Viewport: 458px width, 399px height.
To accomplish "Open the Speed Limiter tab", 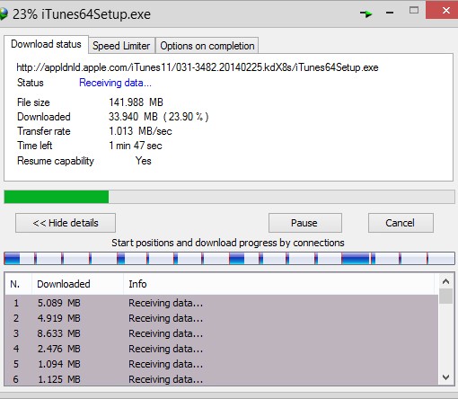I will click(121, 46).
